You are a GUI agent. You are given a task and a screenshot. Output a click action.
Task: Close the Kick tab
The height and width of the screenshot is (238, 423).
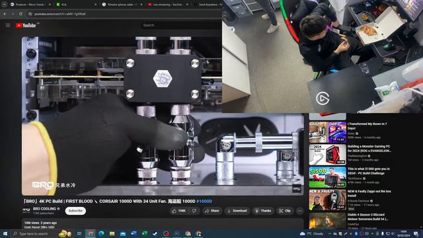coord(95,5)
